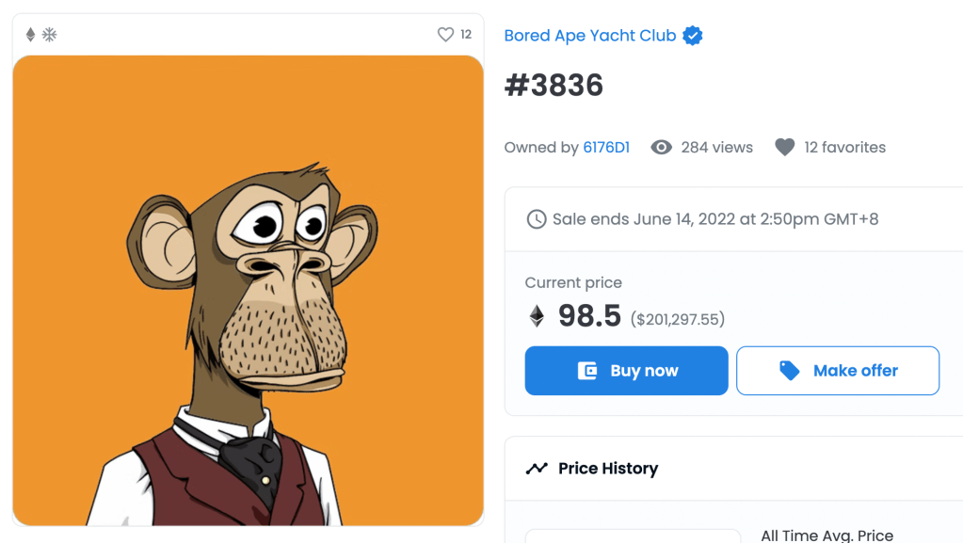Screen dimensions: 963x543
Task: Click the Ethereum icon beside the 98.5 price
Action: [537, 316]
